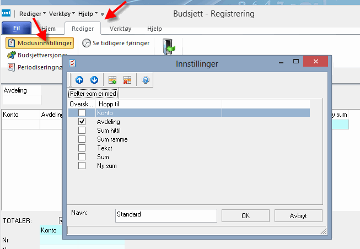Check the Tekst field checkbox
This screenshot has height=249, width=360.
[x=82, y=148]
